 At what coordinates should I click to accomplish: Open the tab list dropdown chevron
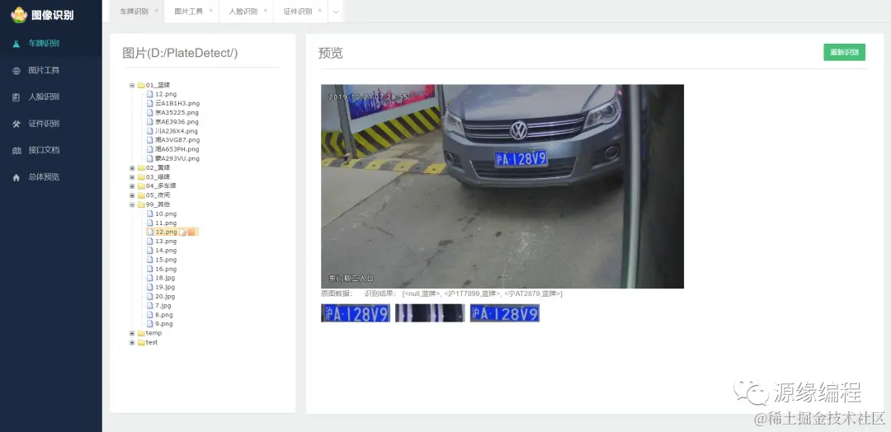click(x=336, y=12)
